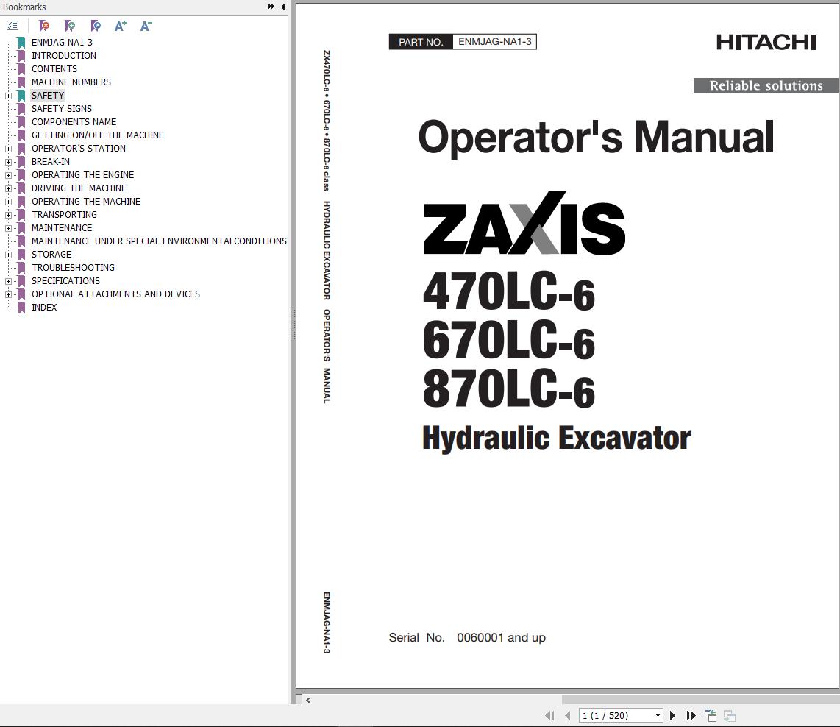Expand the OPERATOR'S STATION bookmark
Screen dimensions: 840x727
click(x=8, y=149)
